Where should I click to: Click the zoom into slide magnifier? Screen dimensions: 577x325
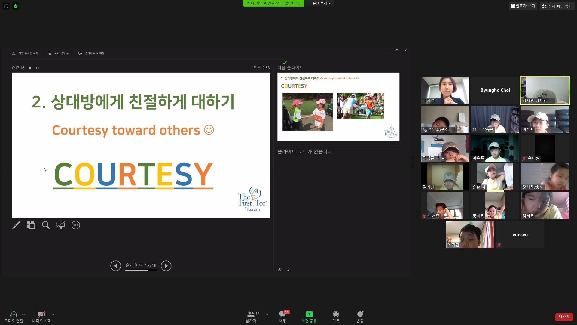(x=46, y=225)
